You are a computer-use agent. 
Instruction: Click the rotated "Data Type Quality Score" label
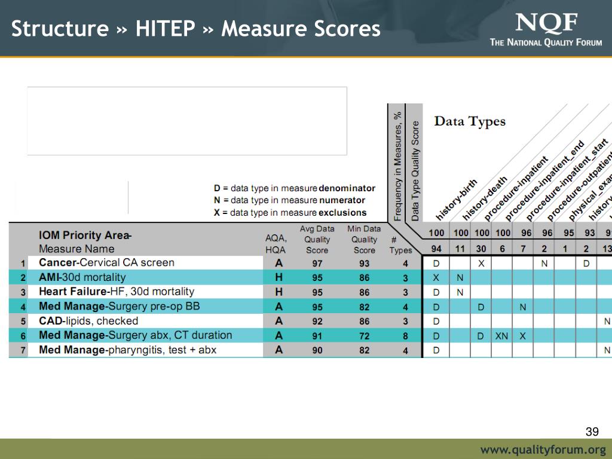tap(415, 171)
